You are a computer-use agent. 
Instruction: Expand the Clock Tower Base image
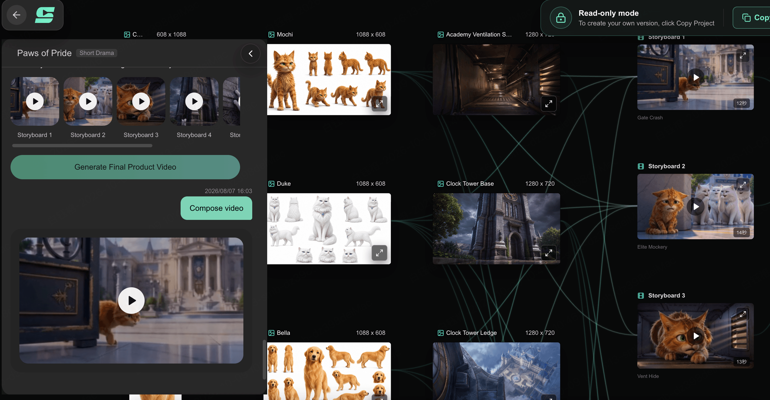(x=548, y=253)
